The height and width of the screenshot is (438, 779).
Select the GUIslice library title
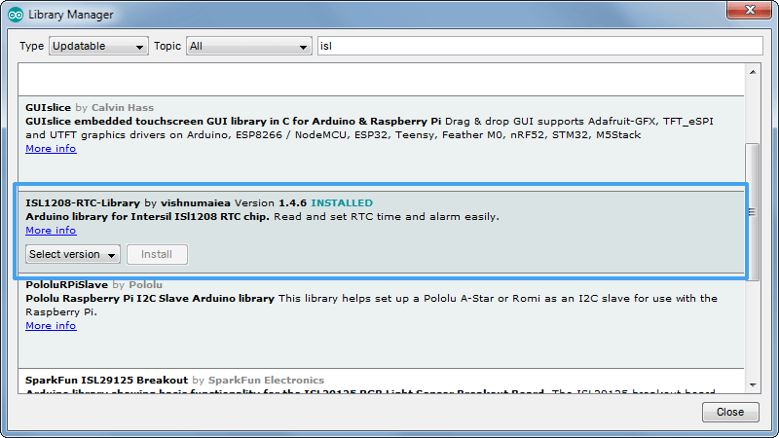click(48, 108)
